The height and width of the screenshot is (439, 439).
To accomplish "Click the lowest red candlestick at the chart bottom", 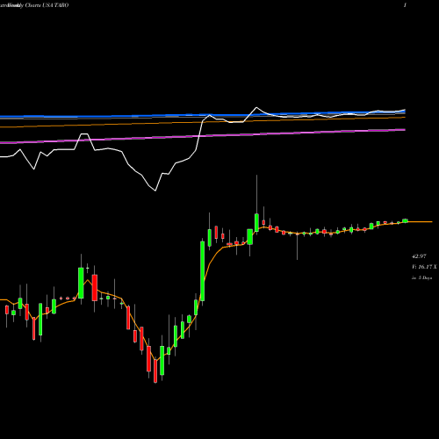I will (155, 371).
